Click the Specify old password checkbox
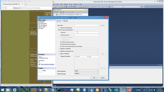The image size is (164, 92). [61, 37]
